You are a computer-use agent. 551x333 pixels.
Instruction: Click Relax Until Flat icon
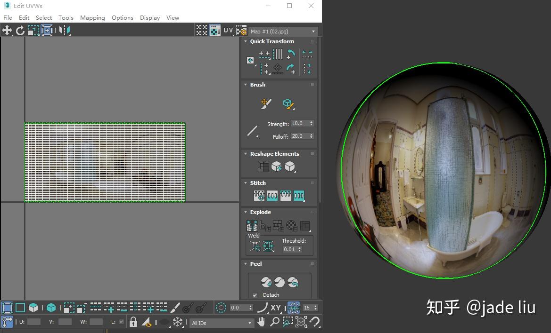tap(277, 166)
